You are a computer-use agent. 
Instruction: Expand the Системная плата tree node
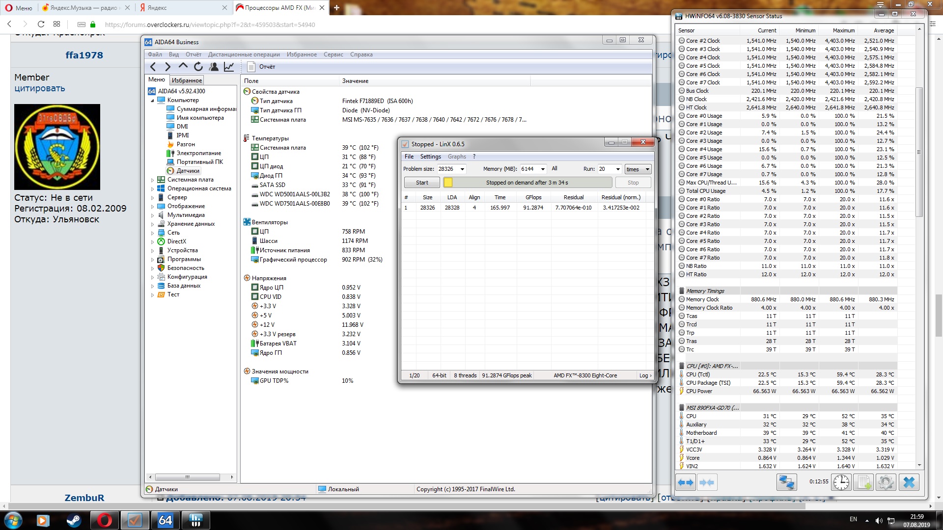click(x=153, y=180)
